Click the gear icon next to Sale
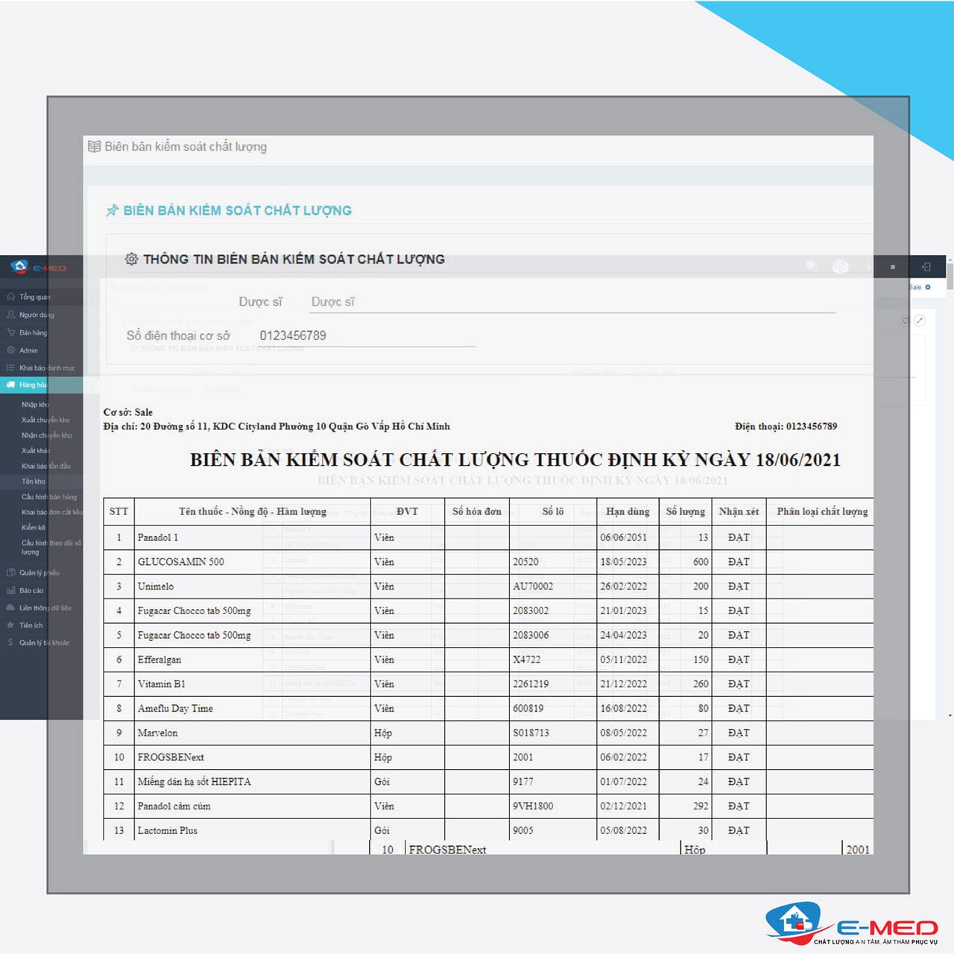 click(x=928, y=287)
